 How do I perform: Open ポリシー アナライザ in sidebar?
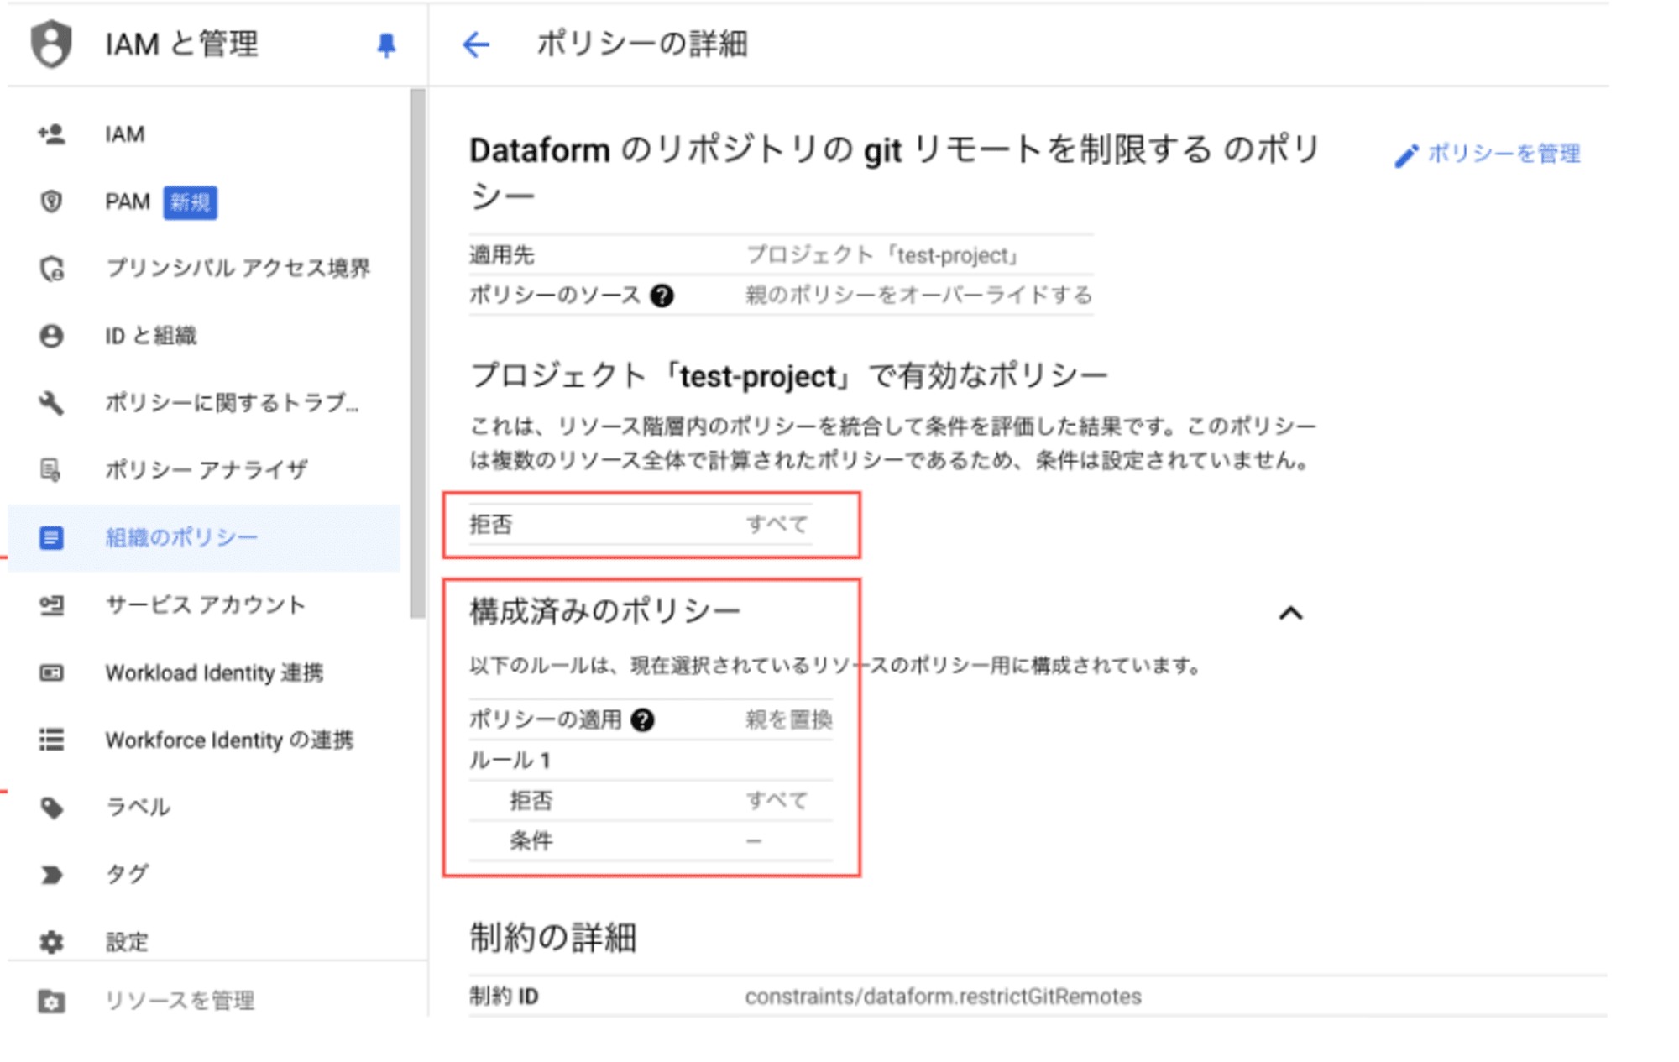[x=203, y=470]
